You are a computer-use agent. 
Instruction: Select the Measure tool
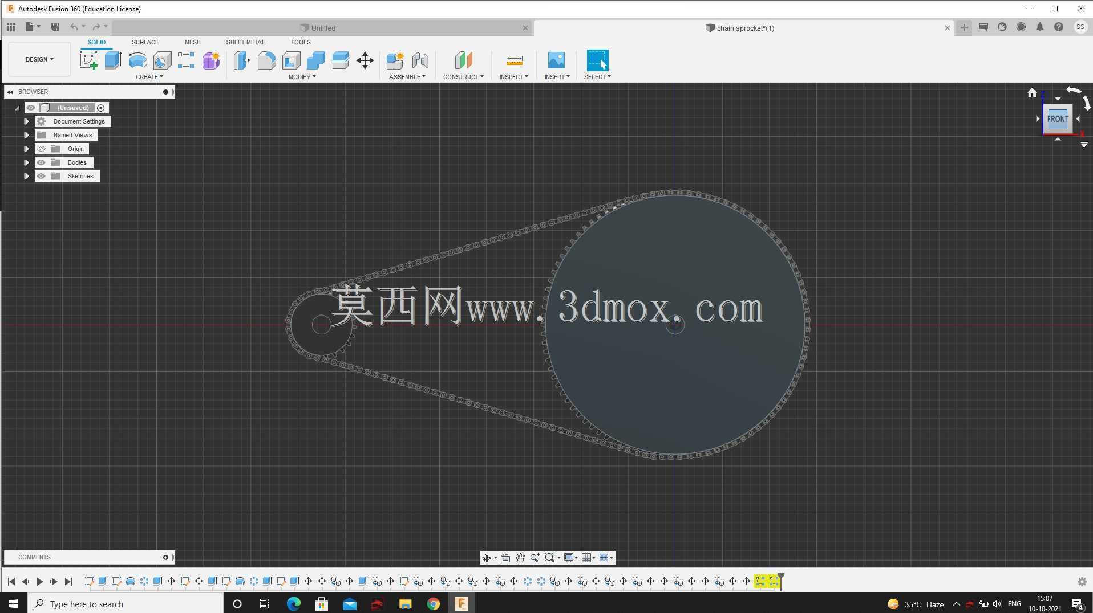pyautogui.click(x=514, y=60)
